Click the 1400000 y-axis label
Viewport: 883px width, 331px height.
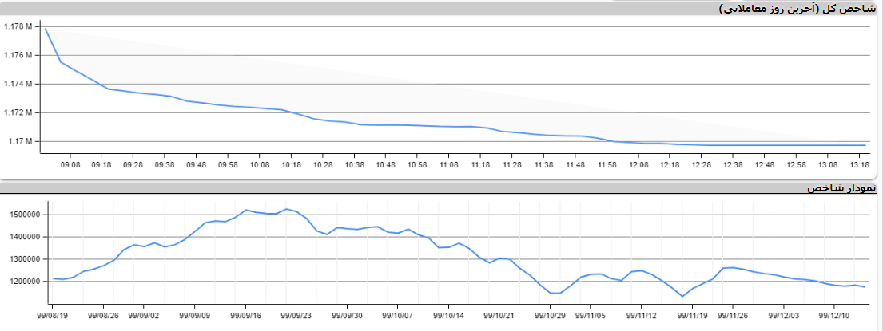coord(27,237)
